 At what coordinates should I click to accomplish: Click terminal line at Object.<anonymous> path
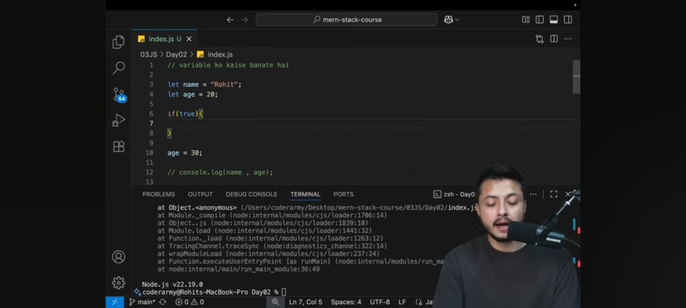[x=317, y=207]
